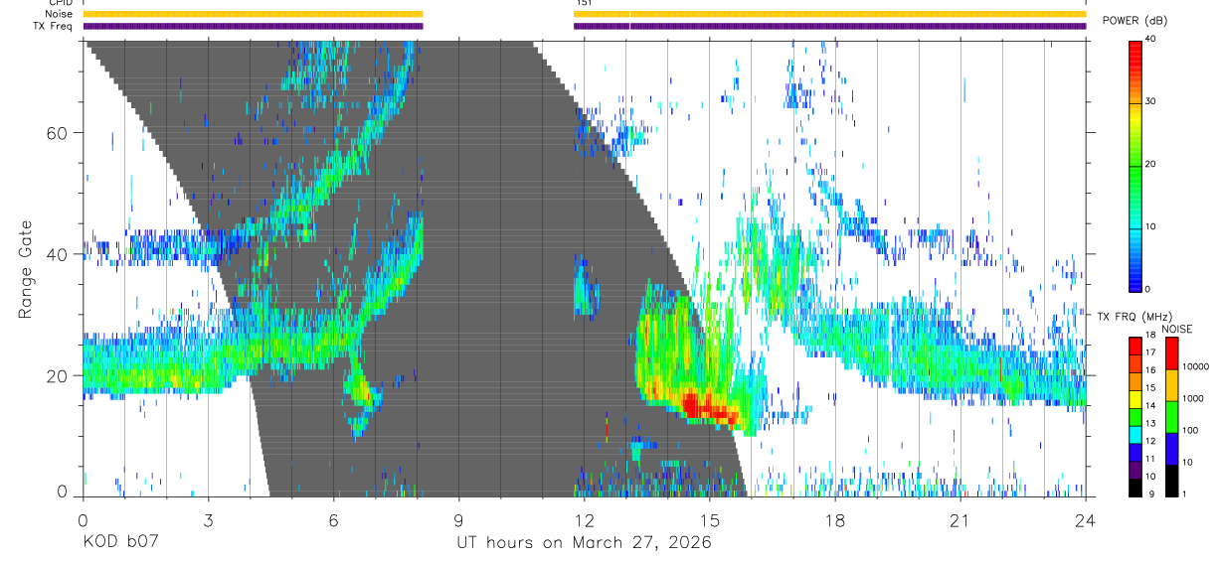Click the yellow swatch in the NOISE legend
Image resolution: width=1221 pixels, height=563 pixels.
[1170, 384]
